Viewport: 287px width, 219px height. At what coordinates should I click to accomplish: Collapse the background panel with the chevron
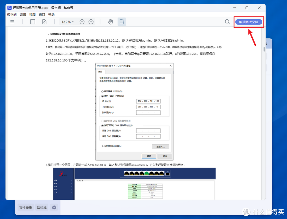(x=267, y=44)
